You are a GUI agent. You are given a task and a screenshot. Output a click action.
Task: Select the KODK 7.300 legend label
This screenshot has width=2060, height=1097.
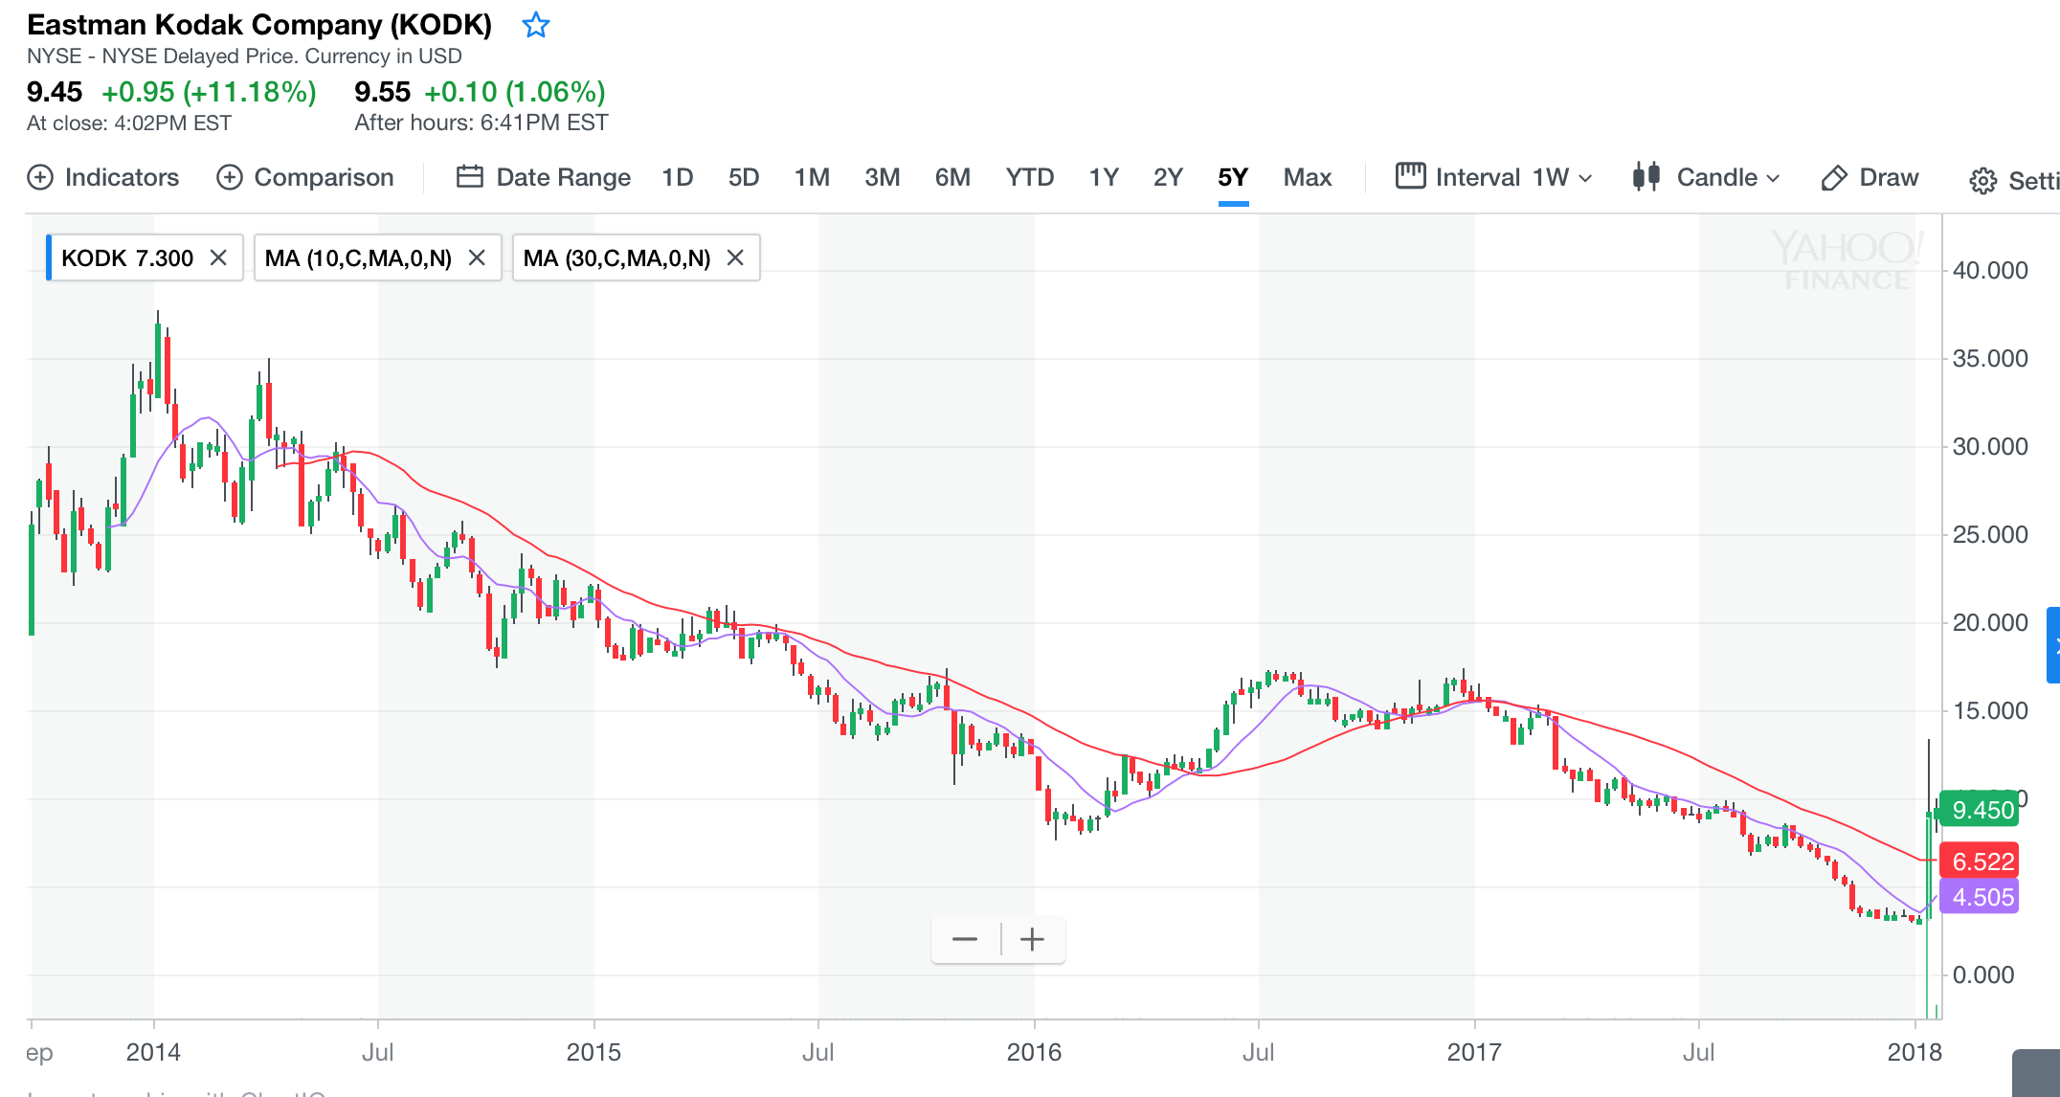click(127, 257)
